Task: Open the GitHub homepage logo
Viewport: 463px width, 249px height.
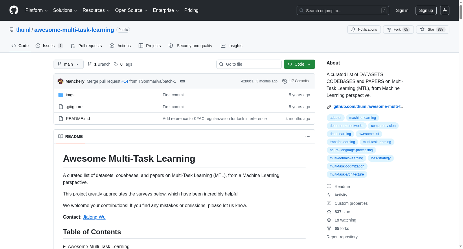Action: click(14, 10)
